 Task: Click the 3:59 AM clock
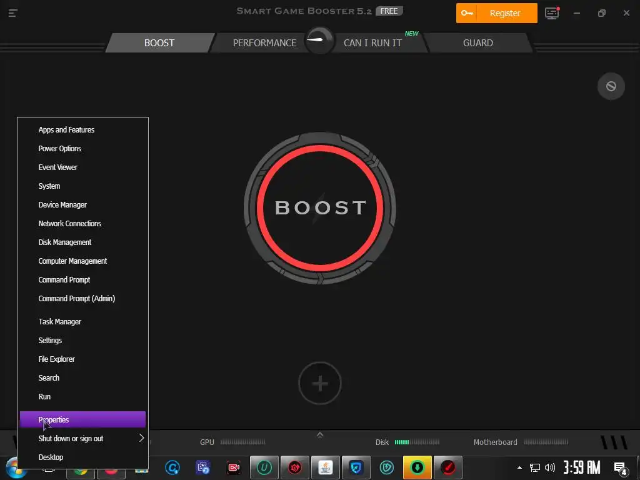point(582,467)
